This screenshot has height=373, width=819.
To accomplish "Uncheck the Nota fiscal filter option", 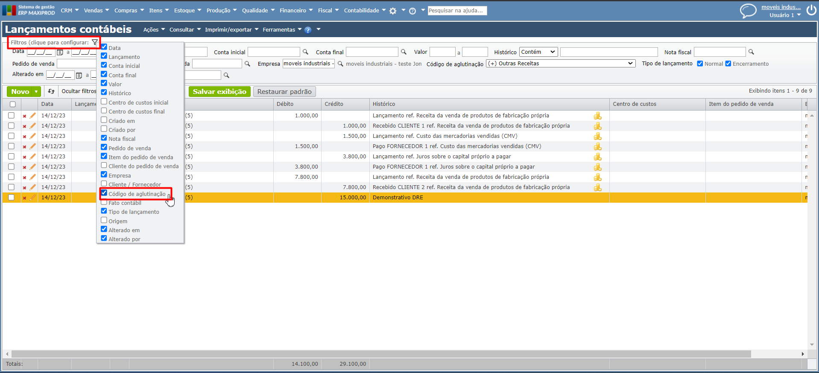I will pyautogui.click(x=104, y=138).
